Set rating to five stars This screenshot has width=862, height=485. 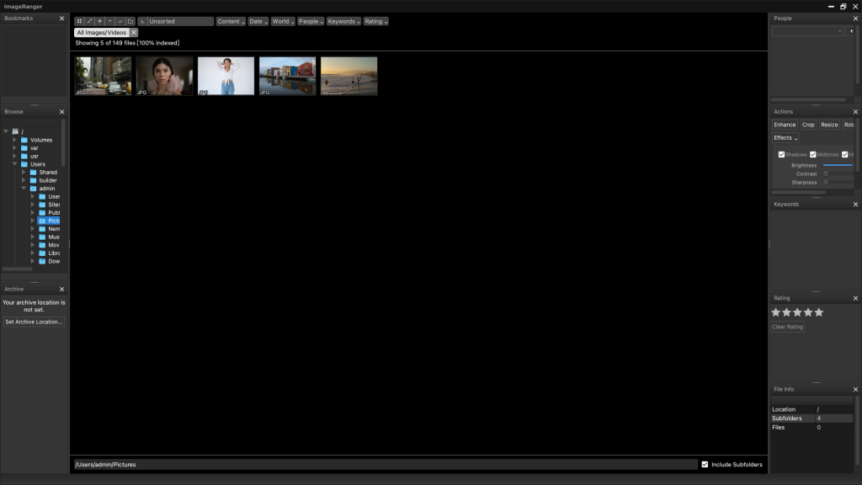(819, 312)
